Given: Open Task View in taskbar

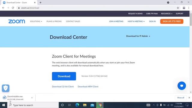Looking at the screenshot, I should [70, 105].
